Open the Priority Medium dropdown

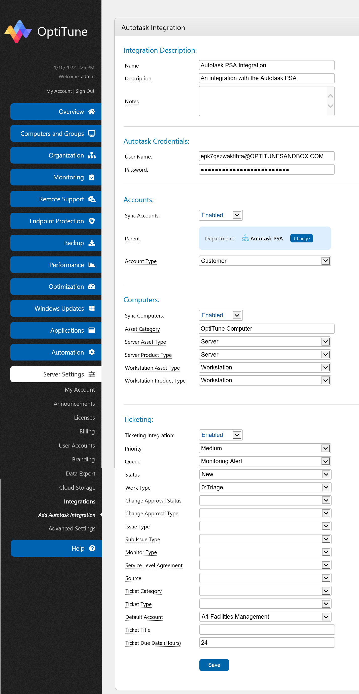click(x=265, y=448)
